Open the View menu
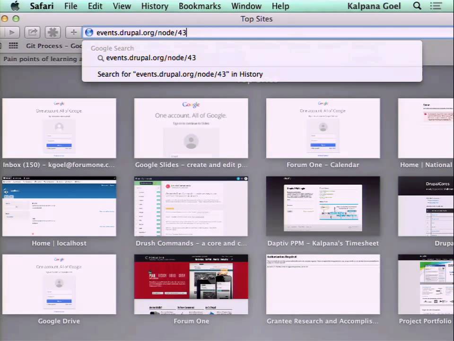This screenshot has height=341, width=454. point(122,6)
